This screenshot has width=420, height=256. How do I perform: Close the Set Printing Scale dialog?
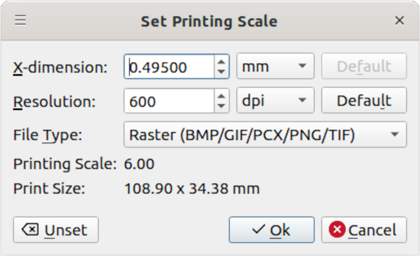[x=399, y=20]
